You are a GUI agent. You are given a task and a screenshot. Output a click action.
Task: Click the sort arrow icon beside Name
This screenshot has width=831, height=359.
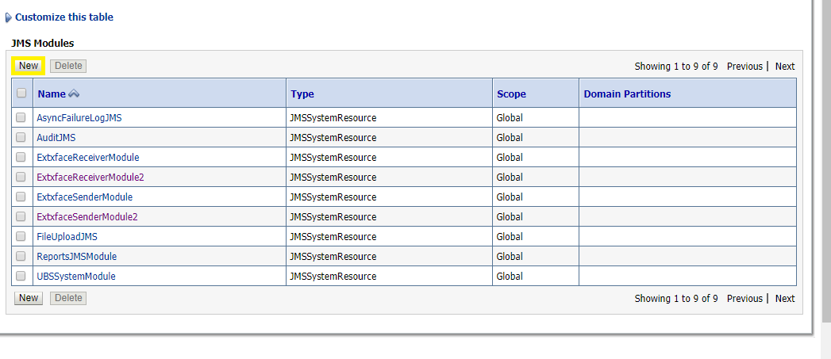[x=74, y=94]
